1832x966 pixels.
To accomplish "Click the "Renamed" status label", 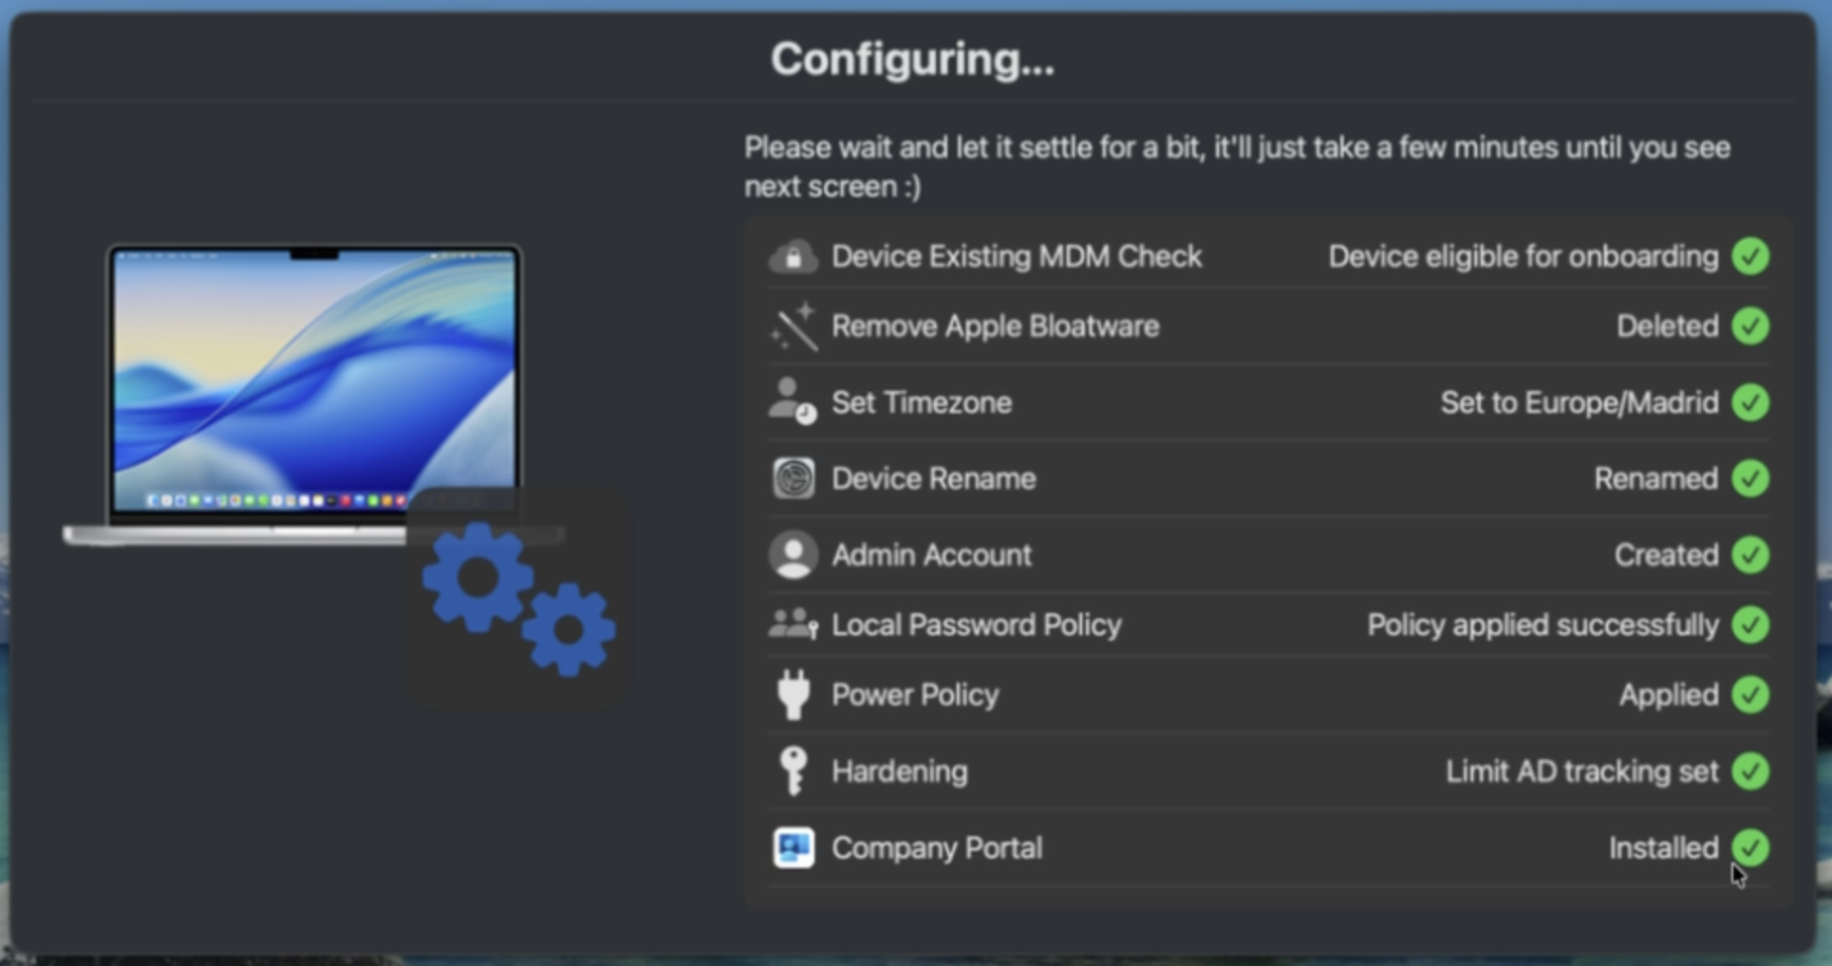I will [1655, 479].
